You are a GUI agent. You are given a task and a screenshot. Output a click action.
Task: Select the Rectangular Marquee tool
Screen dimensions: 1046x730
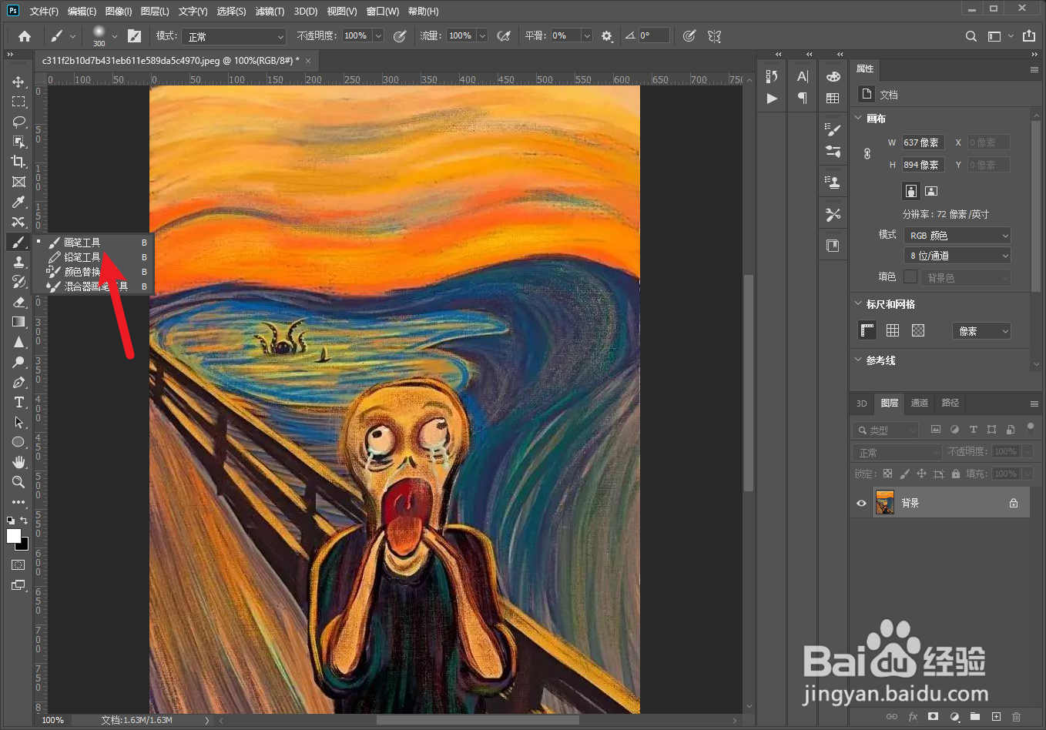point(18,102)
